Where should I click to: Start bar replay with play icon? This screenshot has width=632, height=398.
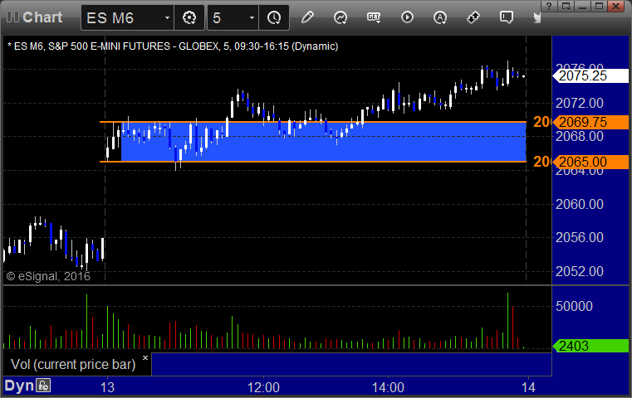pyautogui.click(x=407, y=17)
